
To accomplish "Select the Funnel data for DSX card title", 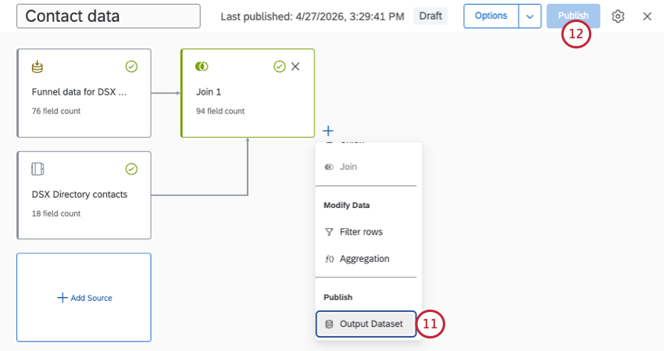I will (79, 92).
